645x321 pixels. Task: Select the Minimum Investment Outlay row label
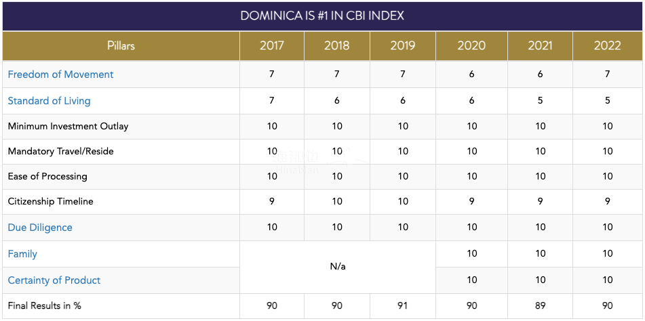(x=68, y=126)
